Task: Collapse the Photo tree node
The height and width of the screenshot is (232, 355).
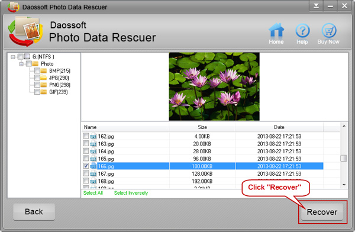Action: (21, 64)
